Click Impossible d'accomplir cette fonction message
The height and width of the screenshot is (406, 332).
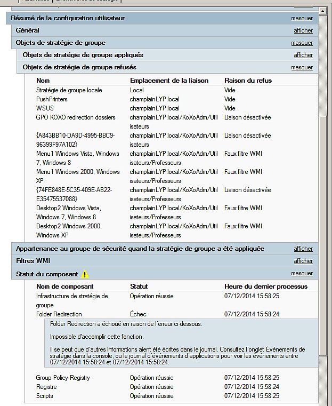(x=96, y=337)
